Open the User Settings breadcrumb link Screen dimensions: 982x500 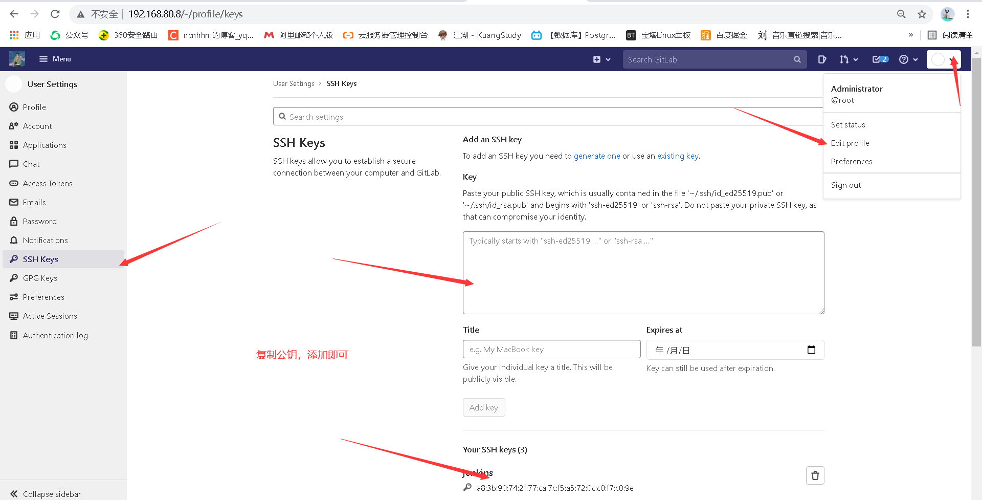point(294,83)
